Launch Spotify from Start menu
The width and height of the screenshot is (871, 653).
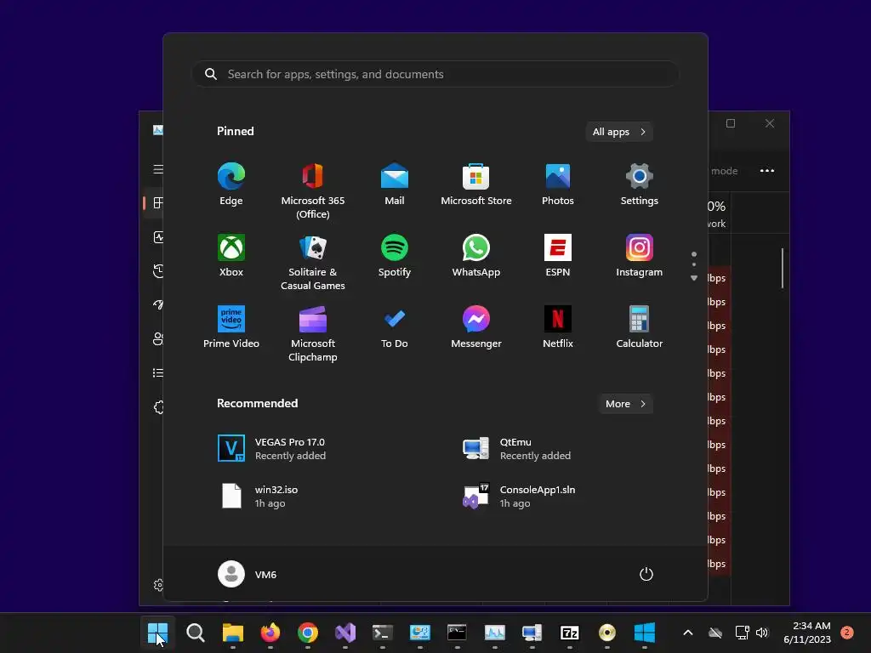395,256
